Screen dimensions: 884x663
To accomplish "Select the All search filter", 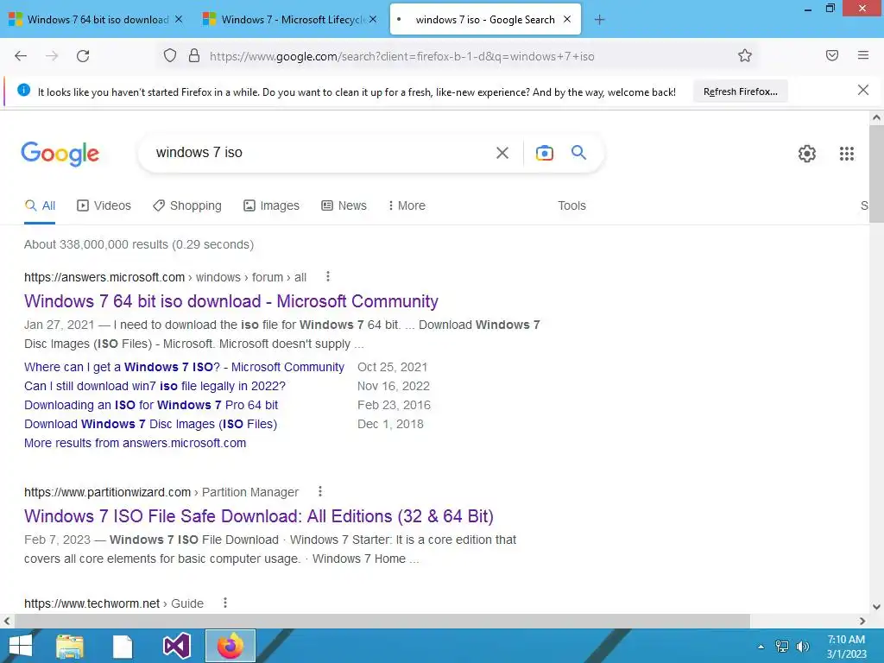I will [x=40, y=205].
